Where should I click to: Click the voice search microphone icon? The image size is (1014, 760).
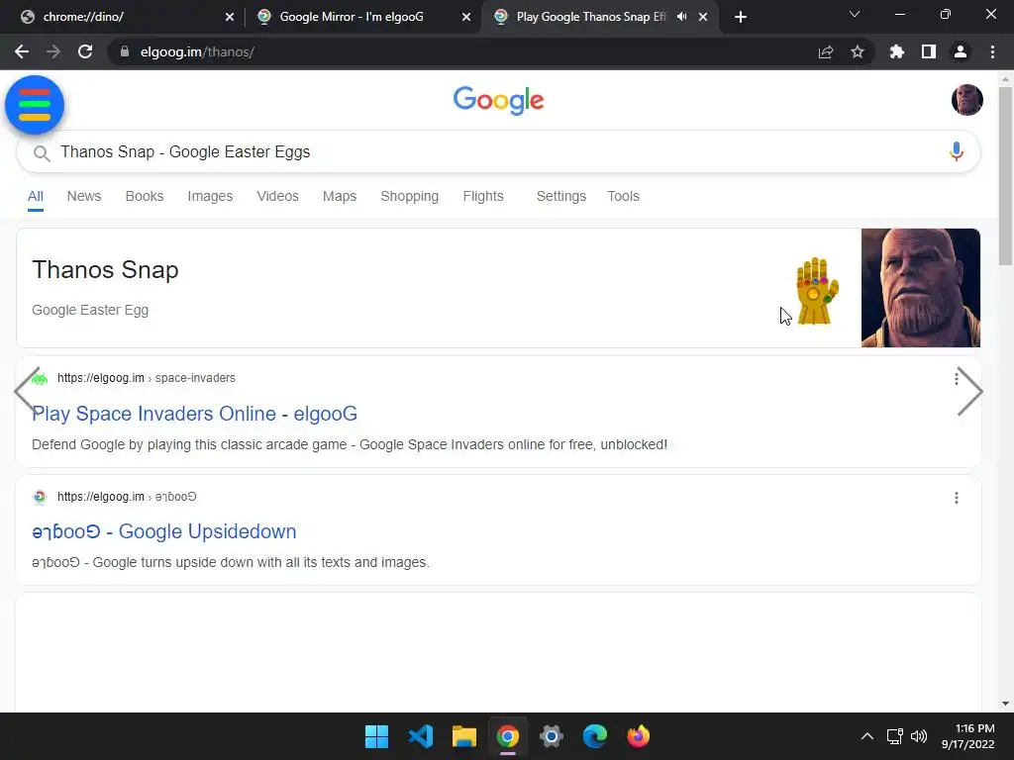(x=956, y=151)
